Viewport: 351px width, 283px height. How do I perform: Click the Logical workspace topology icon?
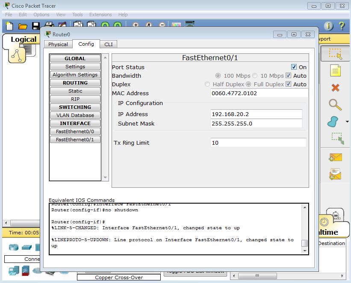pos(17,55)
